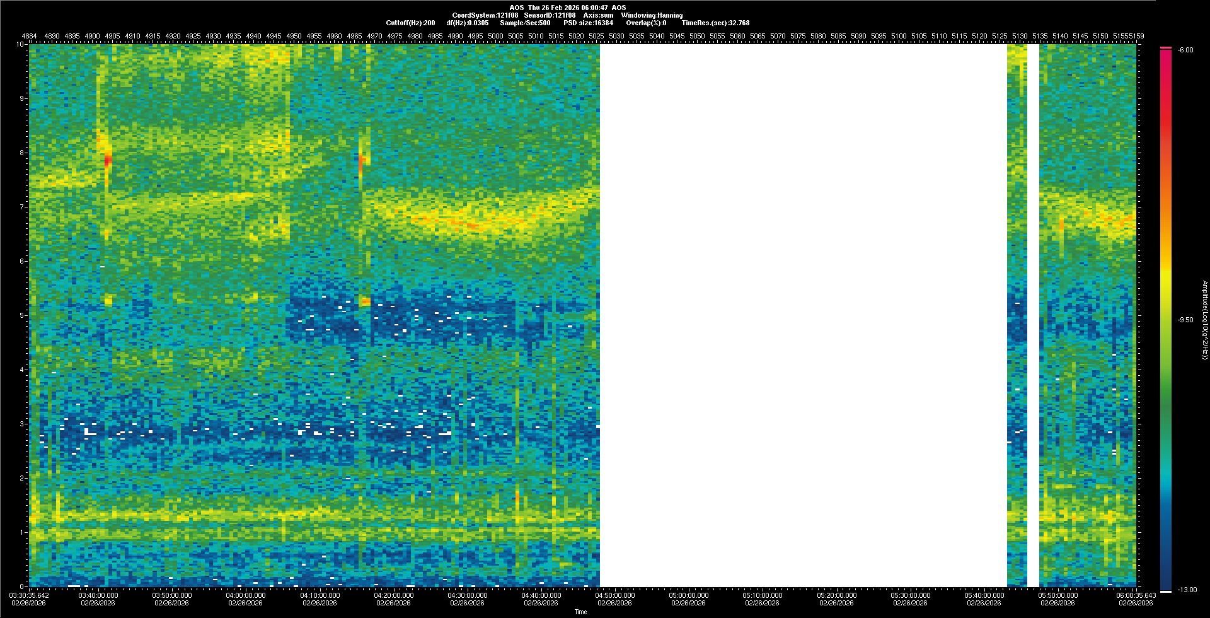Click the white lower-limit marker on colorbar
Image resolution: width=1210 pixels, height=618 pixels.
1166,591
